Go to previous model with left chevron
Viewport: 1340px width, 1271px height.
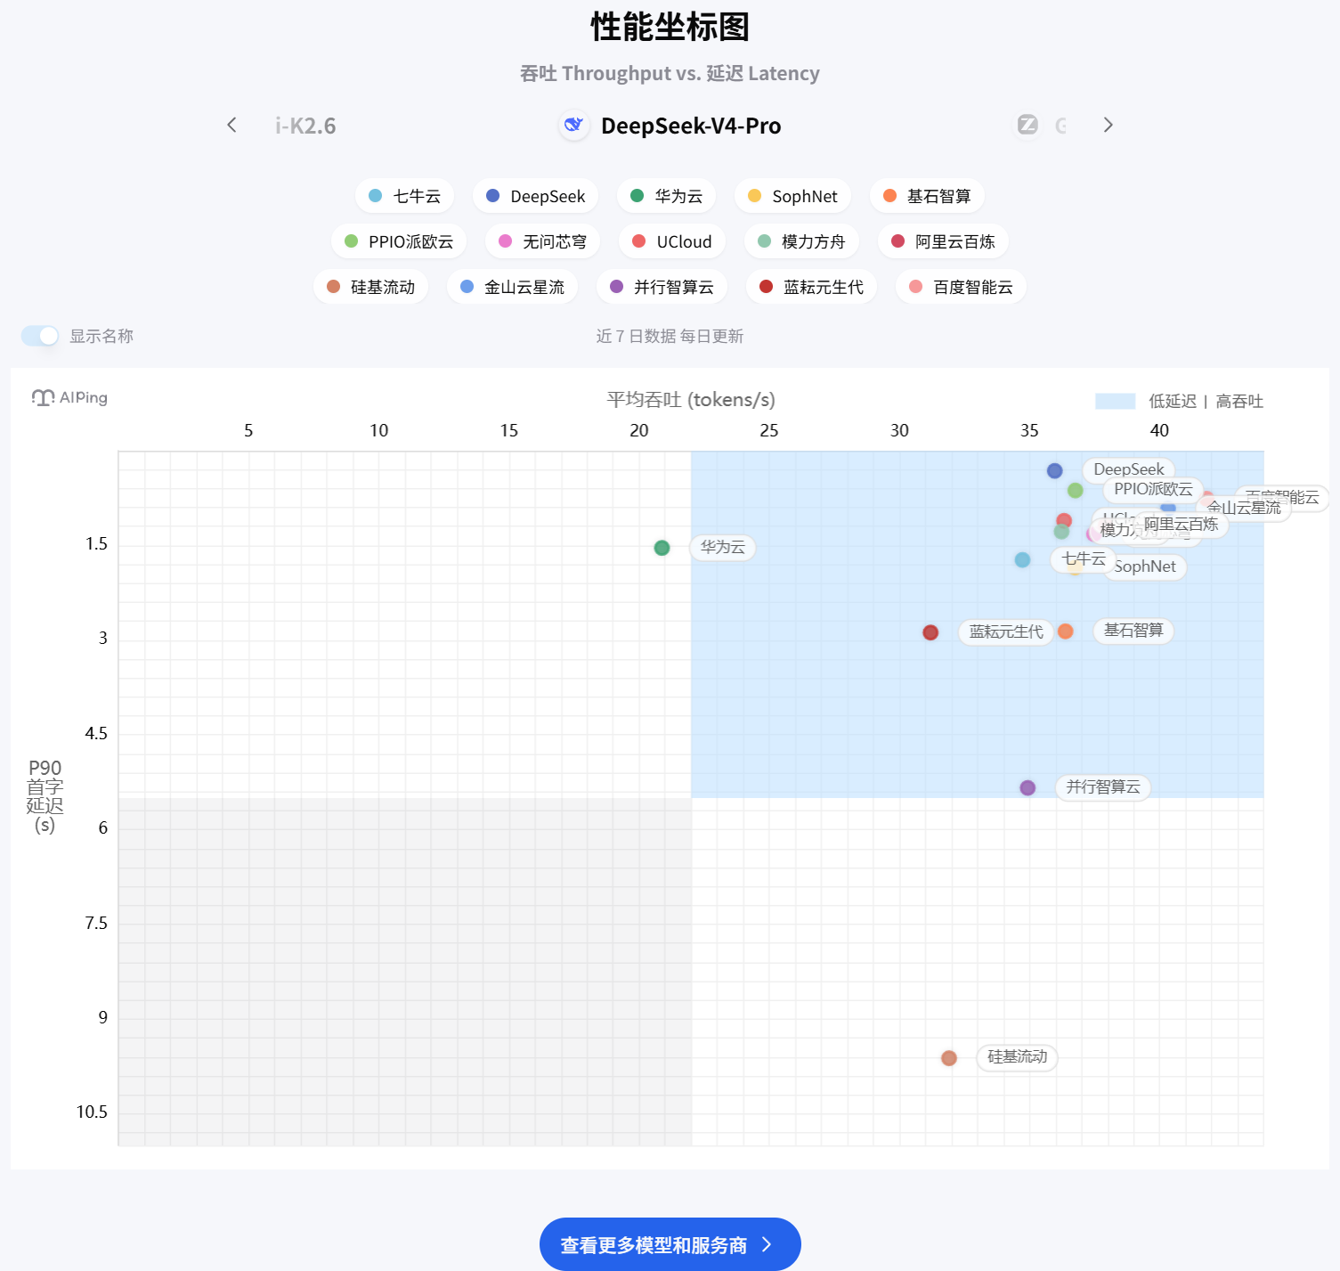[231, 125]
